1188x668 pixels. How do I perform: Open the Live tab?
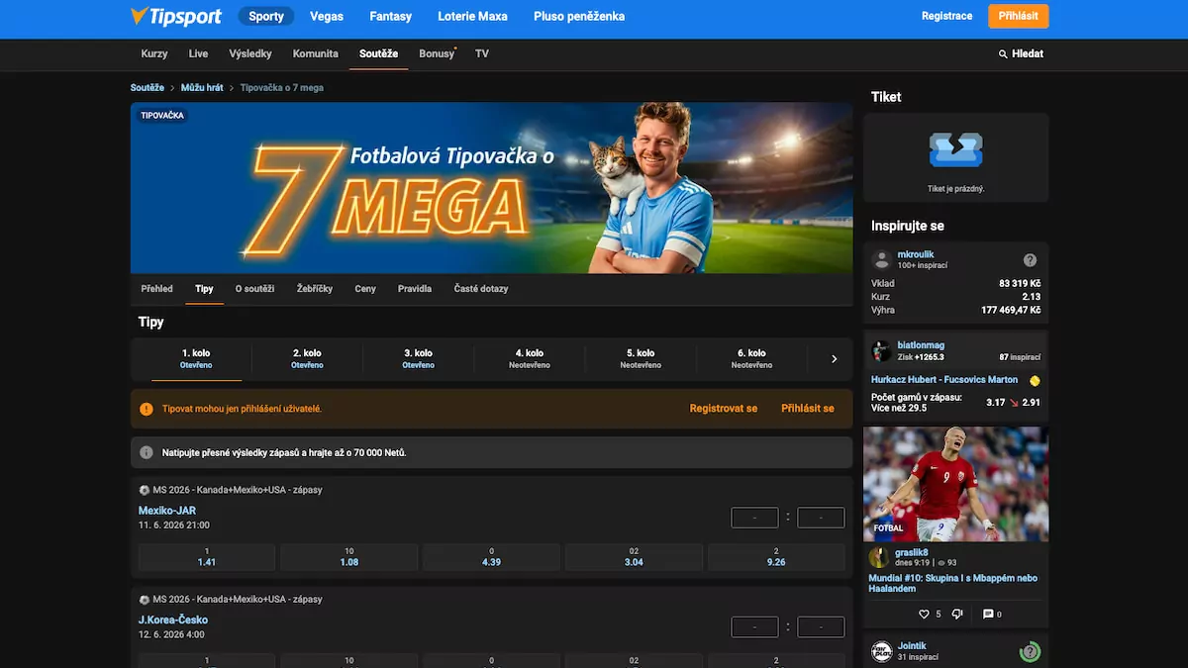click(198, 53)
